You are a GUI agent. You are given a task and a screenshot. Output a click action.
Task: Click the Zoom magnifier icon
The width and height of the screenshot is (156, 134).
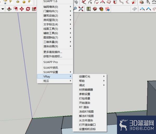pyautogui.click(x=75, y=9)
